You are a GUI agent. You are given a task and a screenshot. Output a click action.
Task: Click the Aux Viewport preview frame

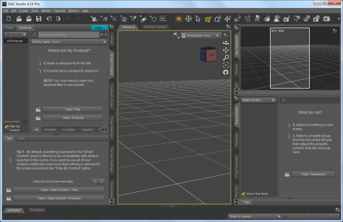pyautogui.click(x=290, y=58)
